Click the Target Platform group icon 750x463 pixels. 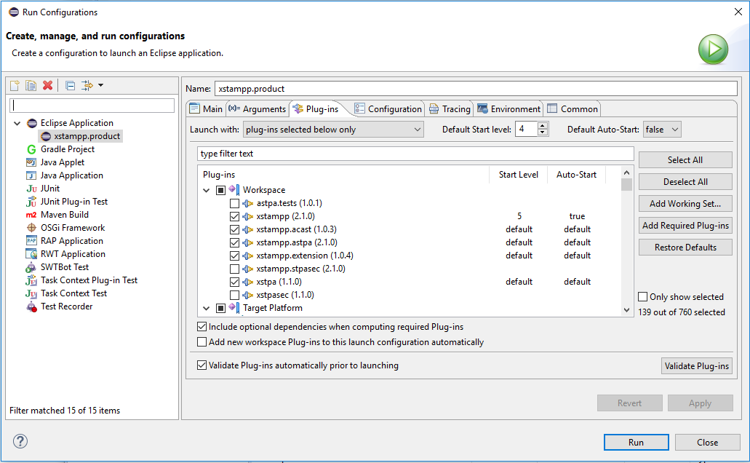point(234,308)
